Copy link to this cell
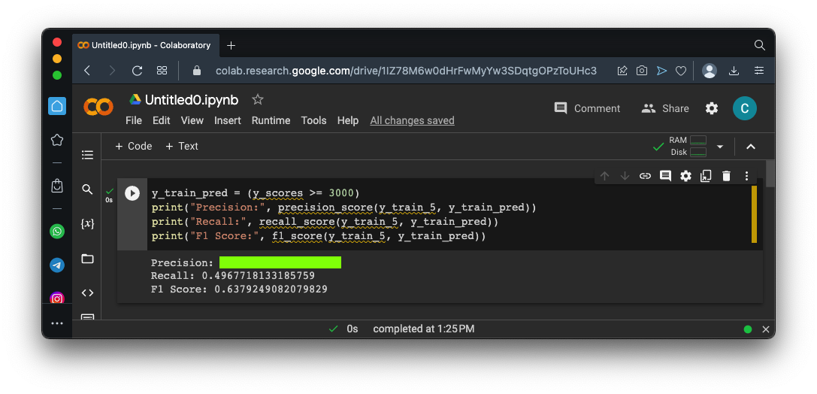The width and height of the screenshot is (817, 394). click(x=645, y=176)
